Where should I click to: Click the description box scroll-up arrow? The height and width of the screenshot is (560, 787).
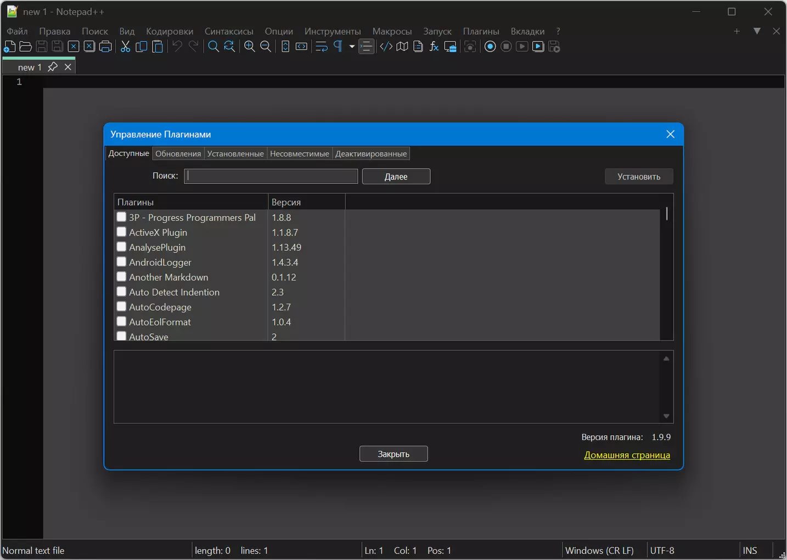click(x=666, y=359)
